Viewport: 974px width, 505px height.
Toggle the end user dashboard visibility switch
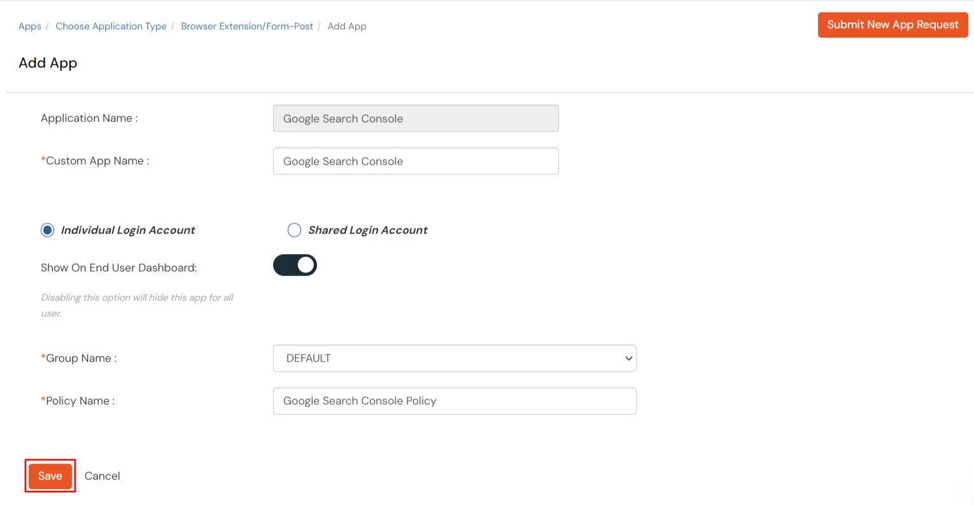[x=295, y=265]
